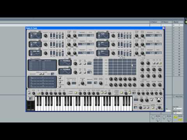Click small square button above pitch wheels
187x140 pixels.
tap(31, 98)
